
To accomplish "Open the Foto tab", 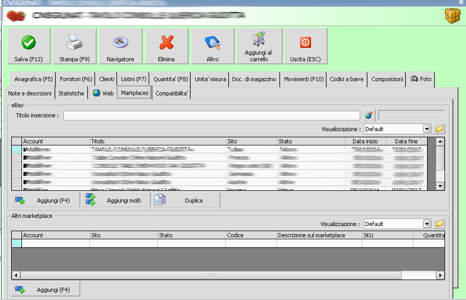I will pyautogui.click(x=421, y=79).
